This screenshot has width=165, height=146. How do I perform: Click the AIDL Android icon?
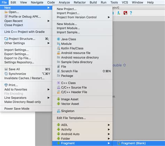click(x=58, y=125)
